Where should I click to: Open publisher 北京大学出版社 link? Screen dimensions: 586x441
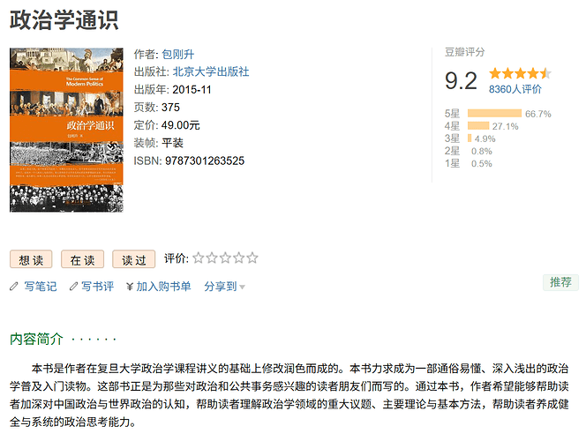[211, 71]
